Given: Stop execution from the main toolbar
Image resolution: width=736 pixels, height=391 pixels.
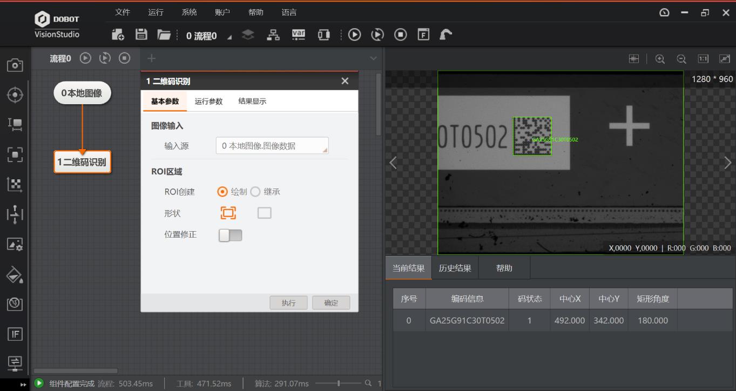Looking at the screenshot, I should [401, 35].
